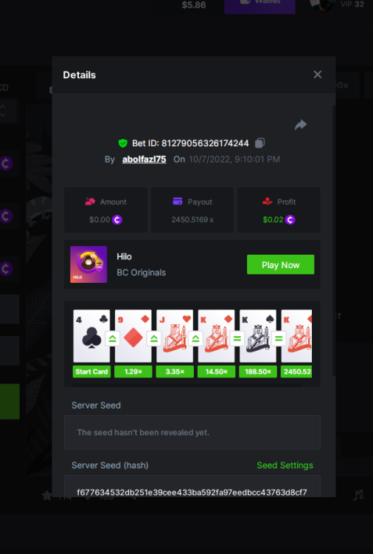The image size is (373, 554).
Task: Click the share arrow icon
Action: (301, 125)
